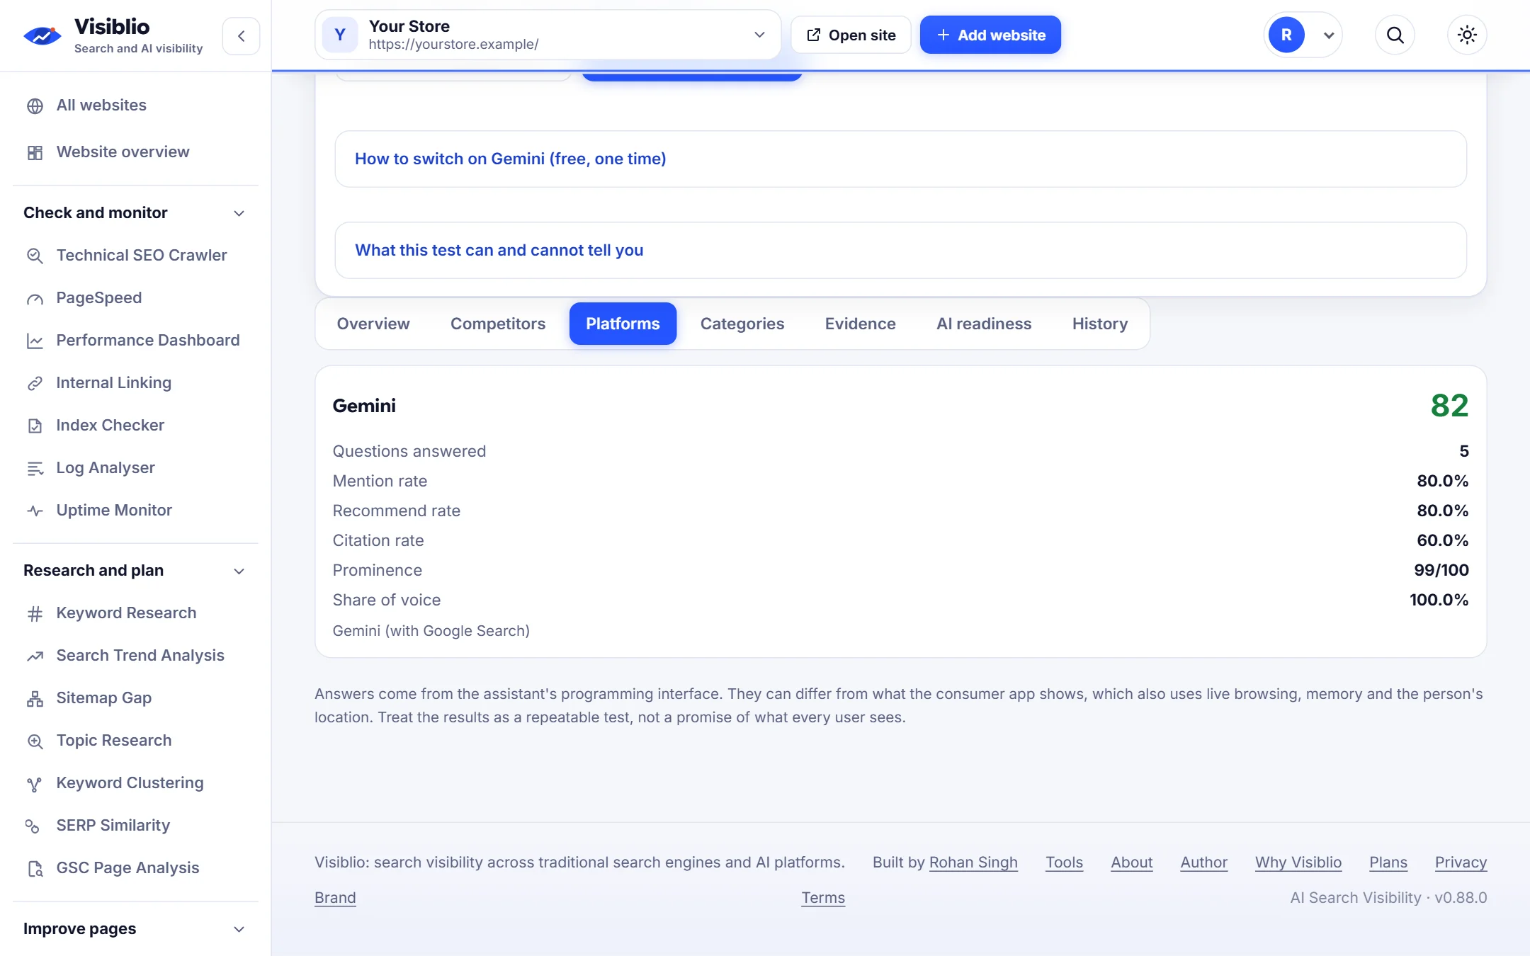Switch to the Evidence tab
Screen dimensions: 1530x956
pos(860,324)
